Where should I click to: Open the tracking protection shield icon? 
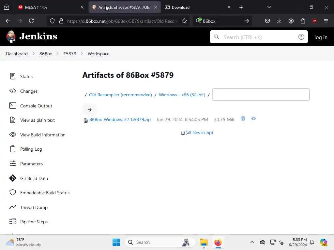point(52,21)
